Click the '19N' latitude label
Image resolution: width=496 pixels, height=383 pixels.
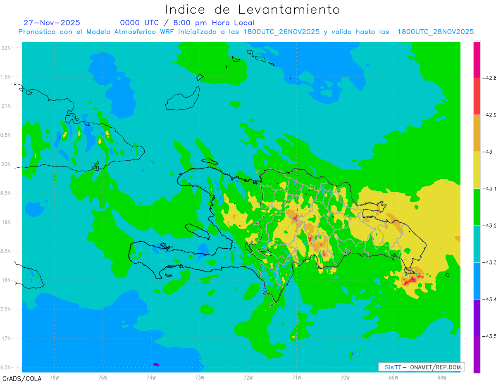(x=7, y=222)
